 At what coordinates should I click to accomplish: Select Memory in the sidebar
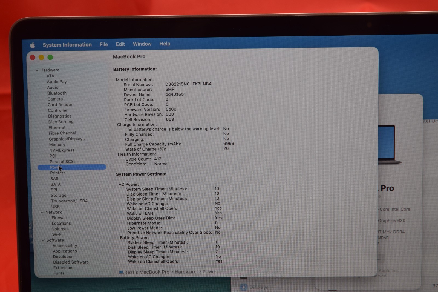[57, 145]
